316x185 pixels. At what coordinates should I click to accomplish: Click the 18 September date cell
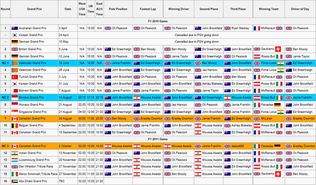[68, 132]
